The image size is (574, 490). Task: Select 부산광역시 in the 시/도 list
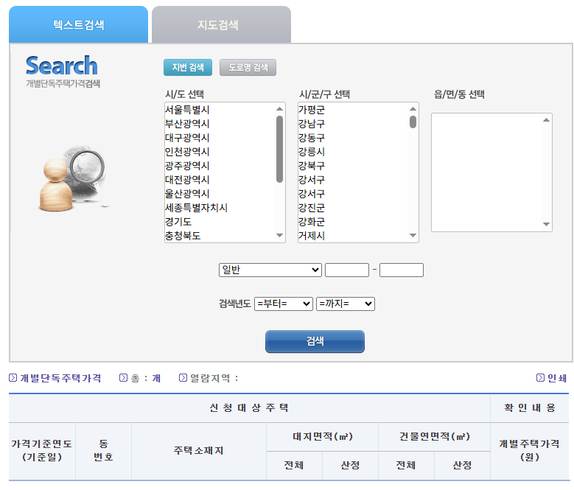(220, 124)
